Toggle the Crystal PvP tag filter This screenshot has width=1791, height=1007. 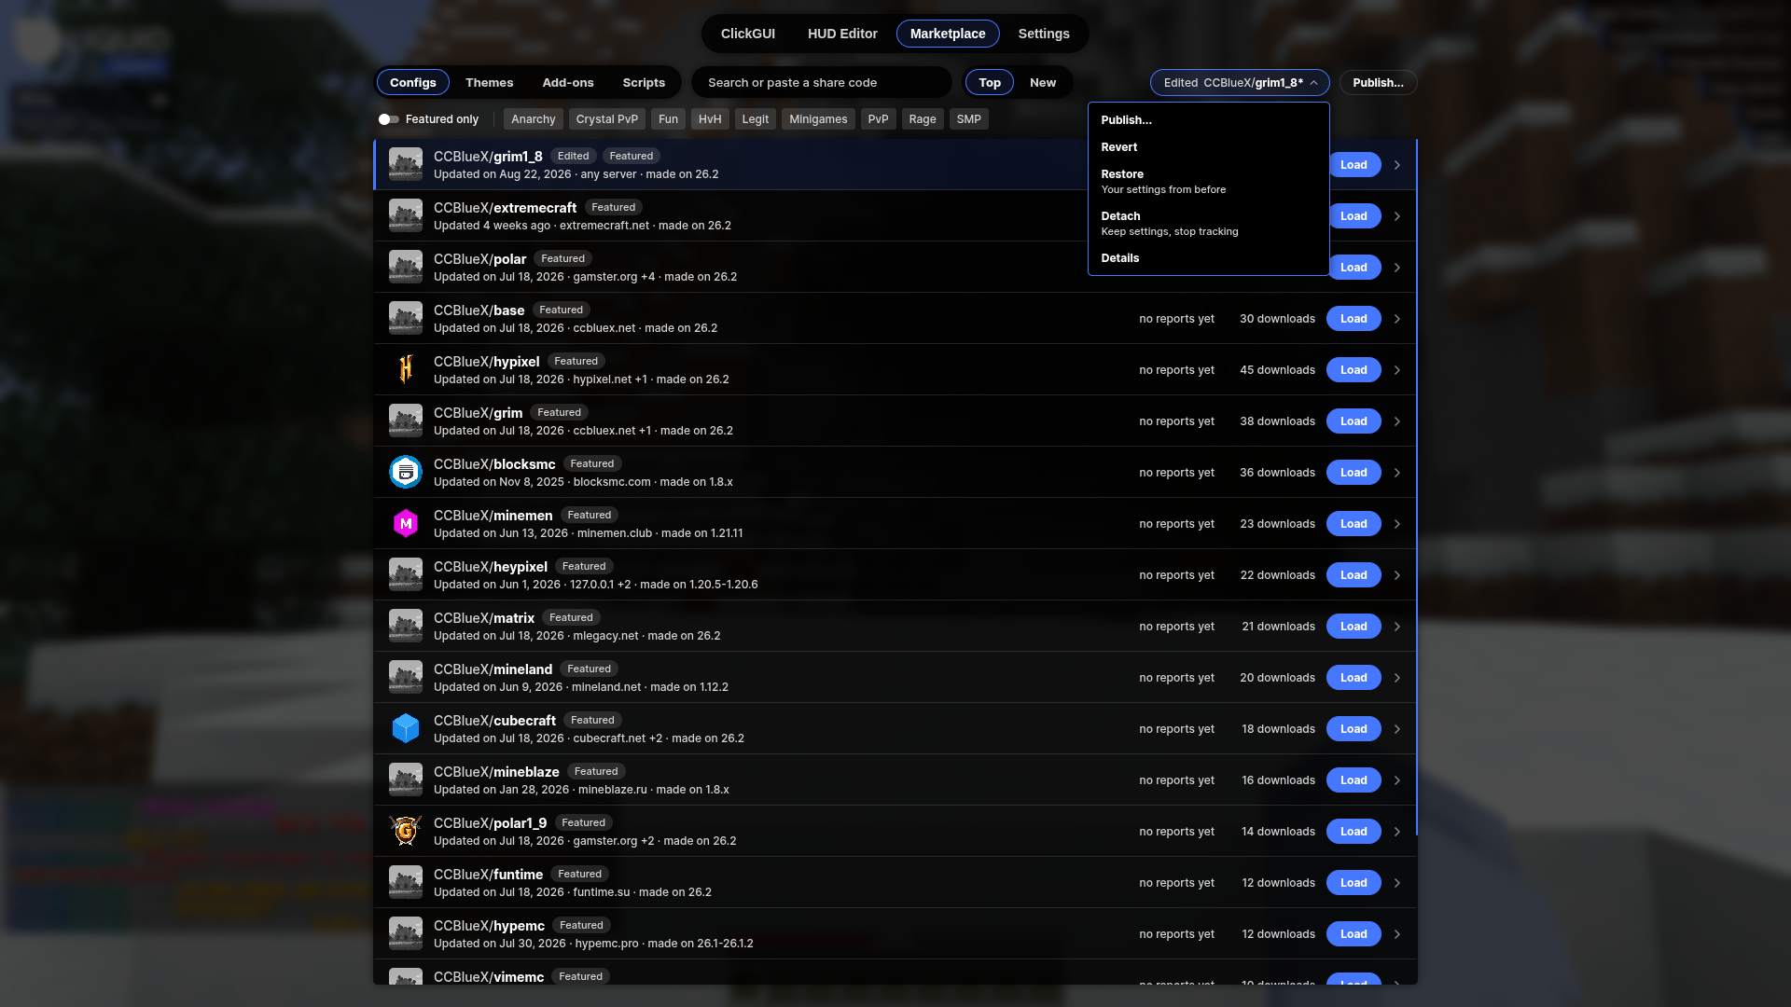tap(607, 119)
